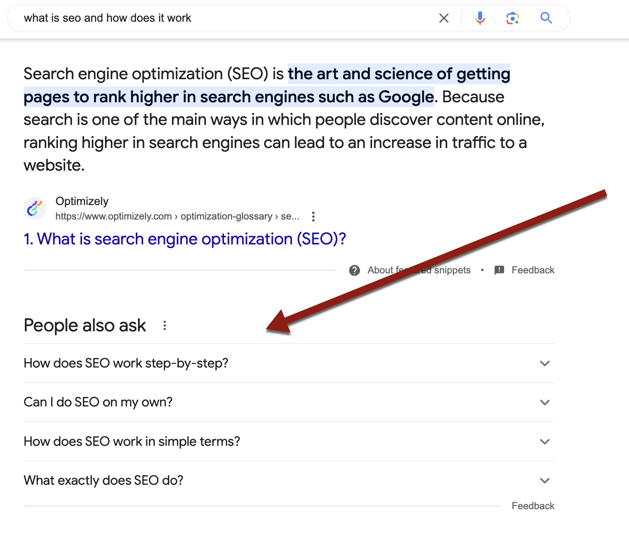Click the Optimizely site name
The image size is (629, 535).
tap(82, 201)
